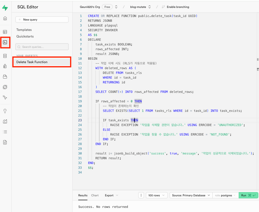Click the 'RETURNING id' line
Screen dimensions: 259x212
pos(114,82)
